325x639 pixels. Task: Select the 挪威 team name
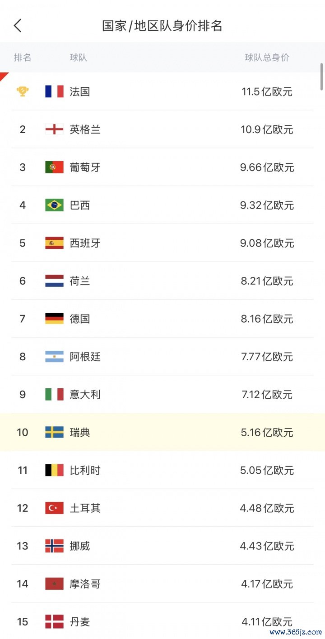point(80,546)
